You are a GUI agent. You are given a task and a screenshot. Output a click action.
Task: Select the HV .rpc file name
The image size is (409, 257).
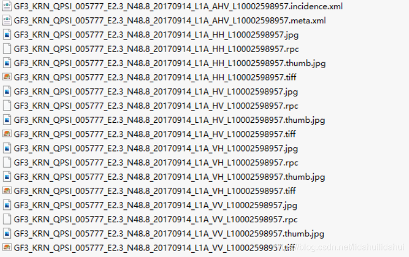[156, 106]
